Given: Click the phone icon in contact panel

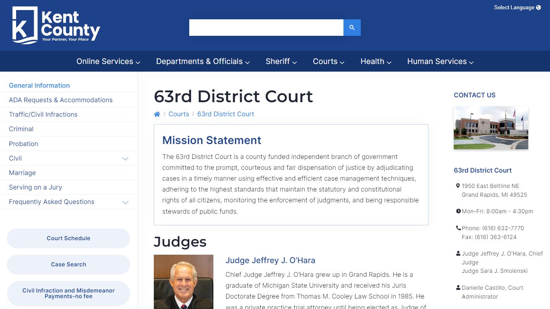Looking at the screenshot, I should [458, 228].
